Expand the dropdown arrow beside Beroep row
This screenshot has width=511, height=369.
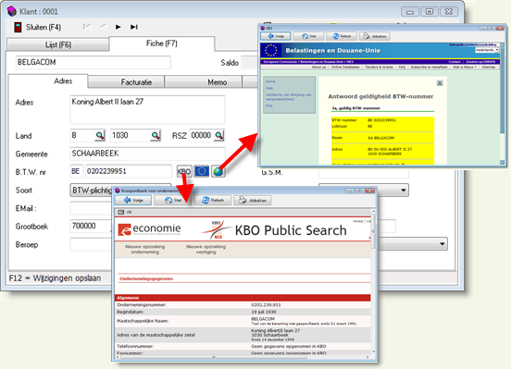click(442, 244)
